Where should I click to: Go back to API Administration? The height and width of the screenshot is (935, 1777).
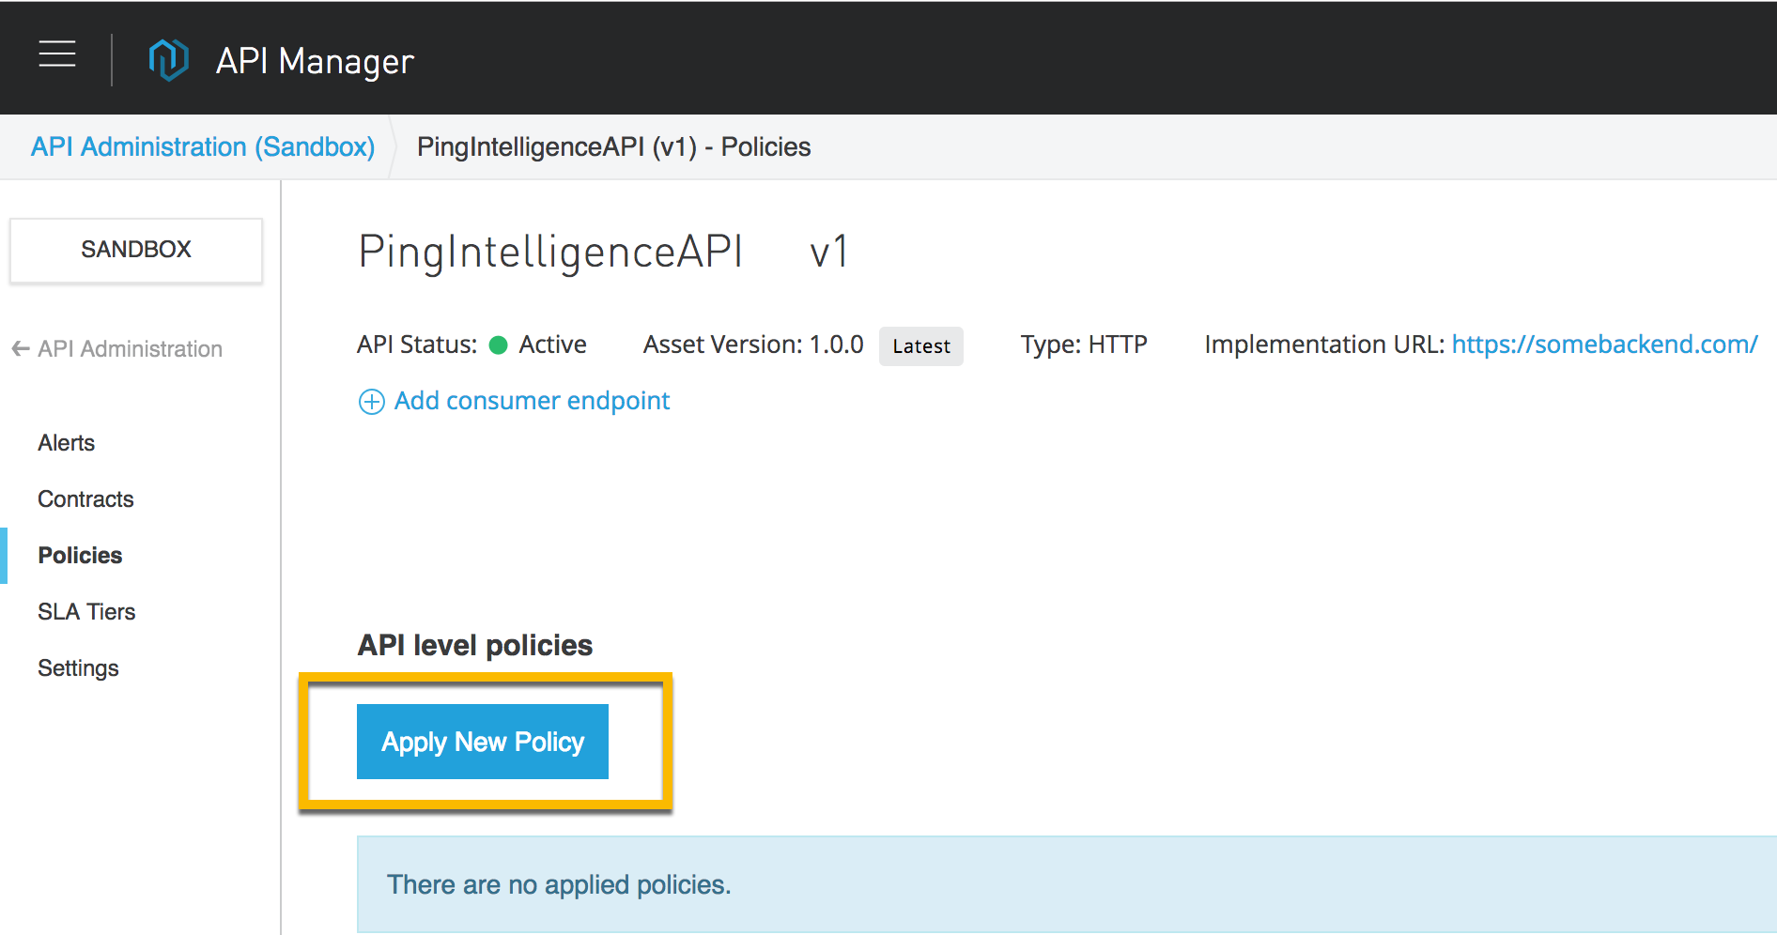(x=130, y=349)
